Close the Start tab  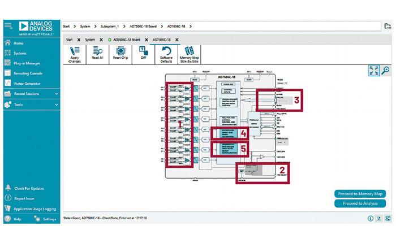pyautogui.click(x=79, y=40)
